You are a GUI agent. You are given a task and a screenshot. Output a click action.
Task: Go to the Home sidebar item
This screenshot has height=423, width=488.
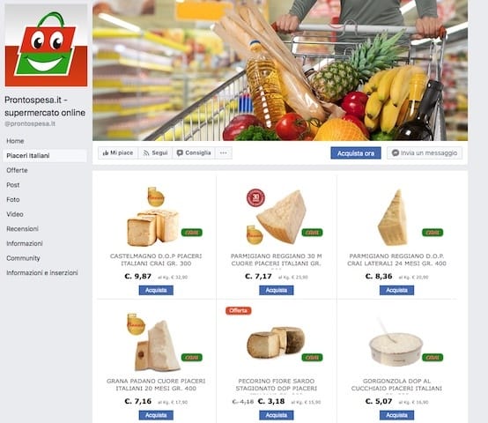[x=15, y=141]
